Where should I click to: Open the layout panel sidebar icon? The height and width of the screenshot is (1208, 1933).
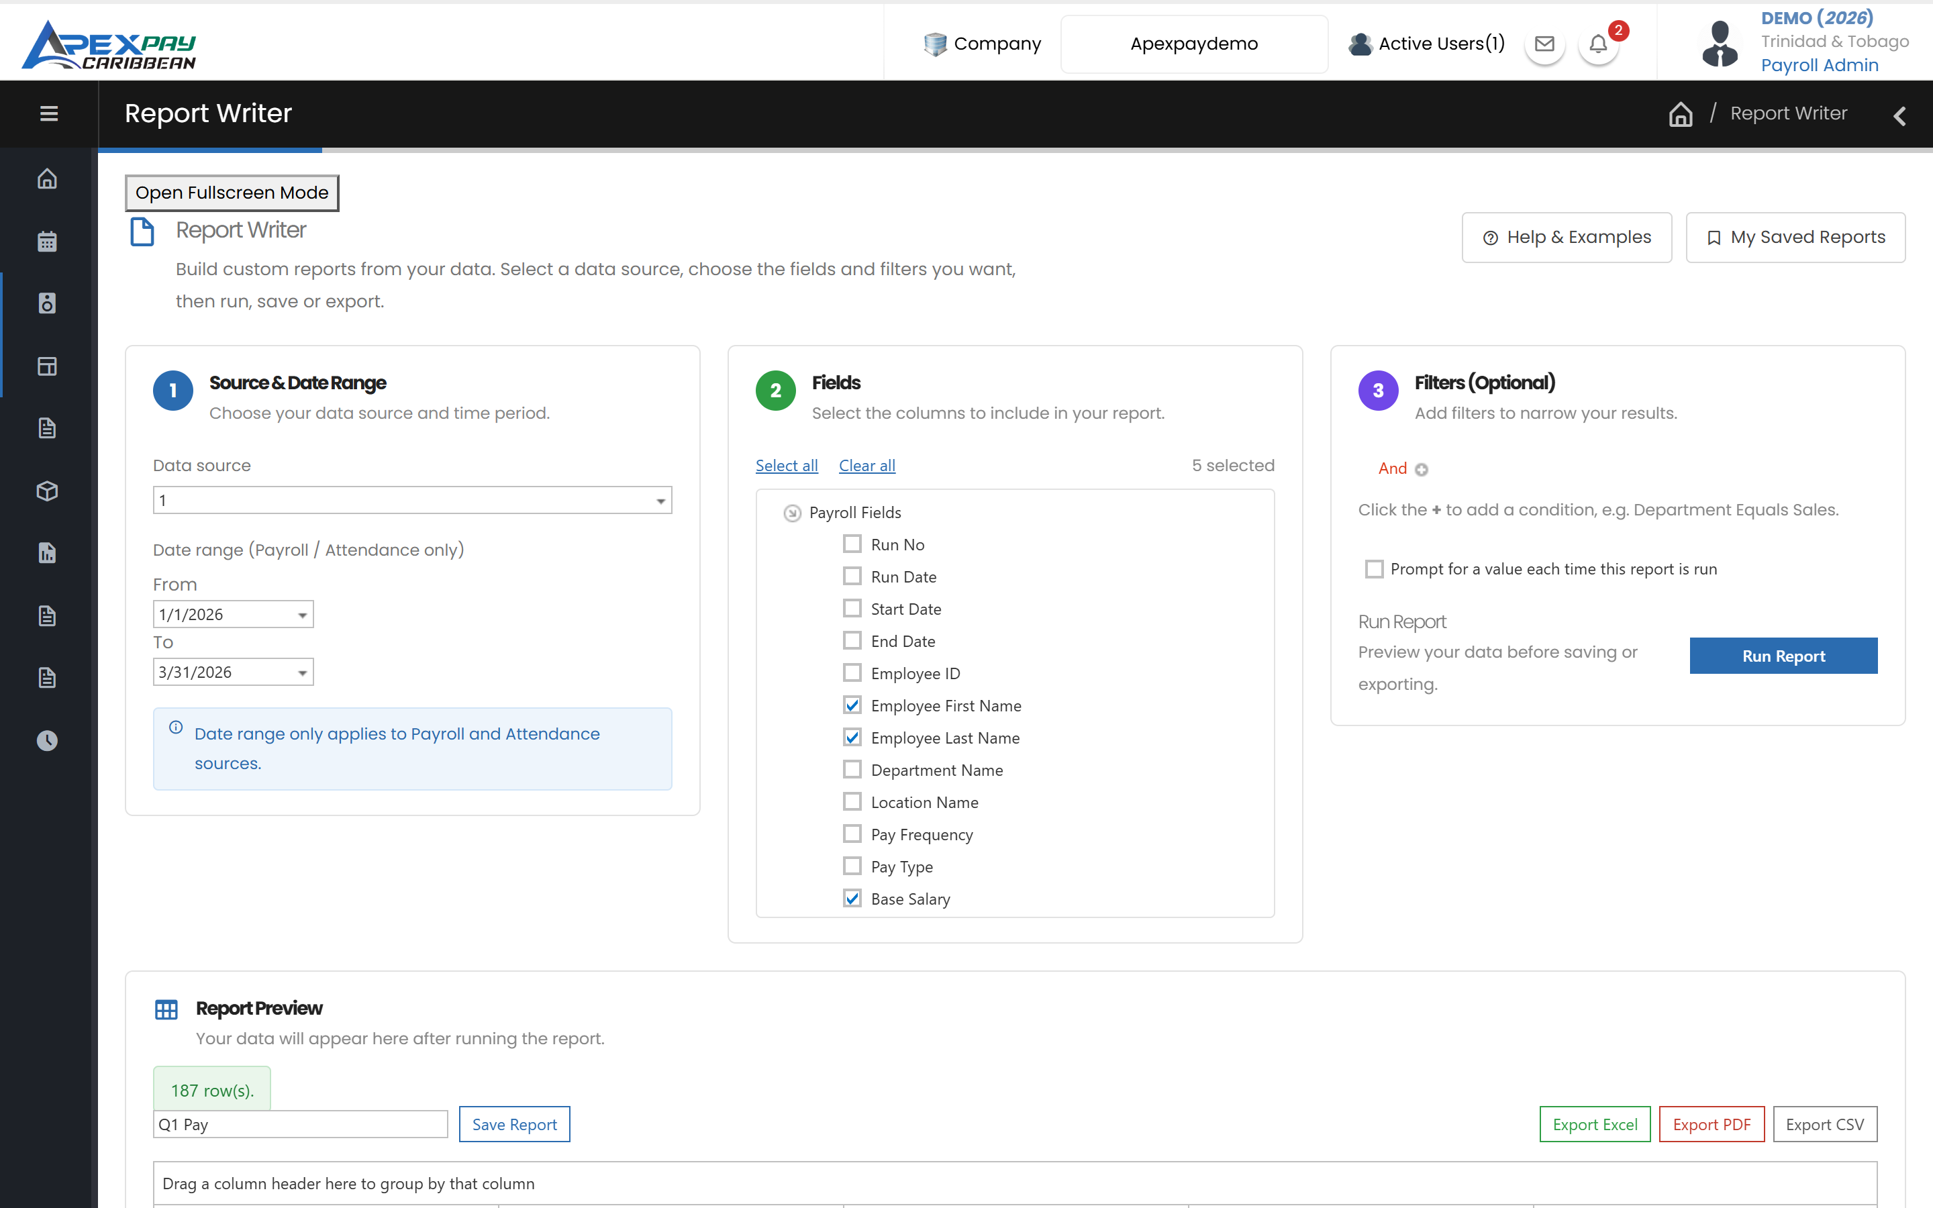pos(47,366)
